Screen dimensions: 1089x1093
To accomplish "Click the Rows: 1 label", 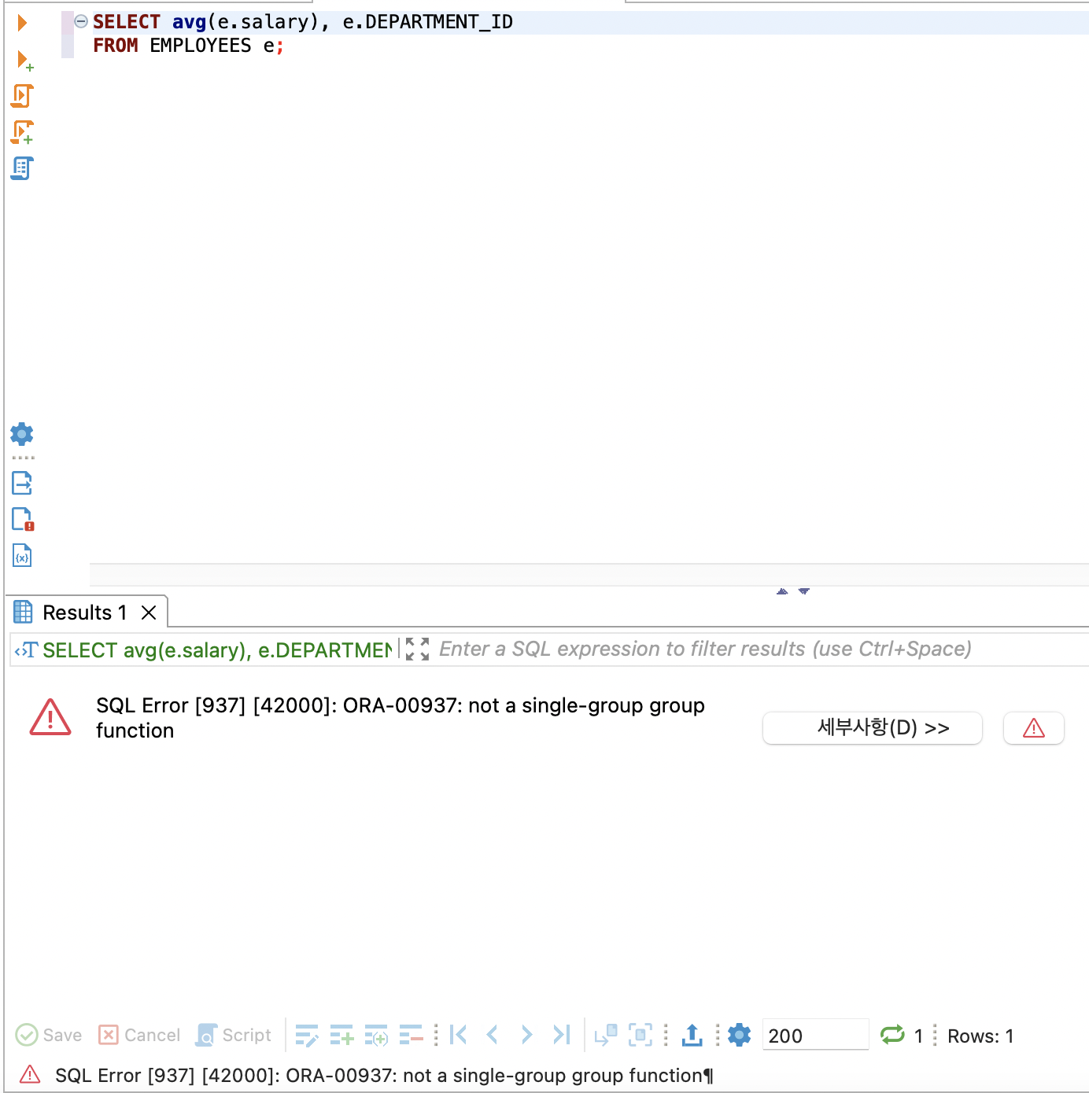I will pyautogui.click(x=980, y=1036).
